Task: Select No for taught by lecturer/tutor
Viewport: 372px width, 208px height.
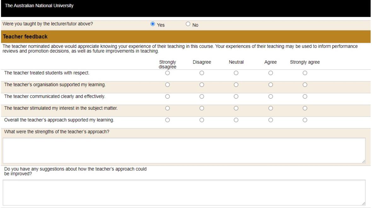Action: [188, 24]
